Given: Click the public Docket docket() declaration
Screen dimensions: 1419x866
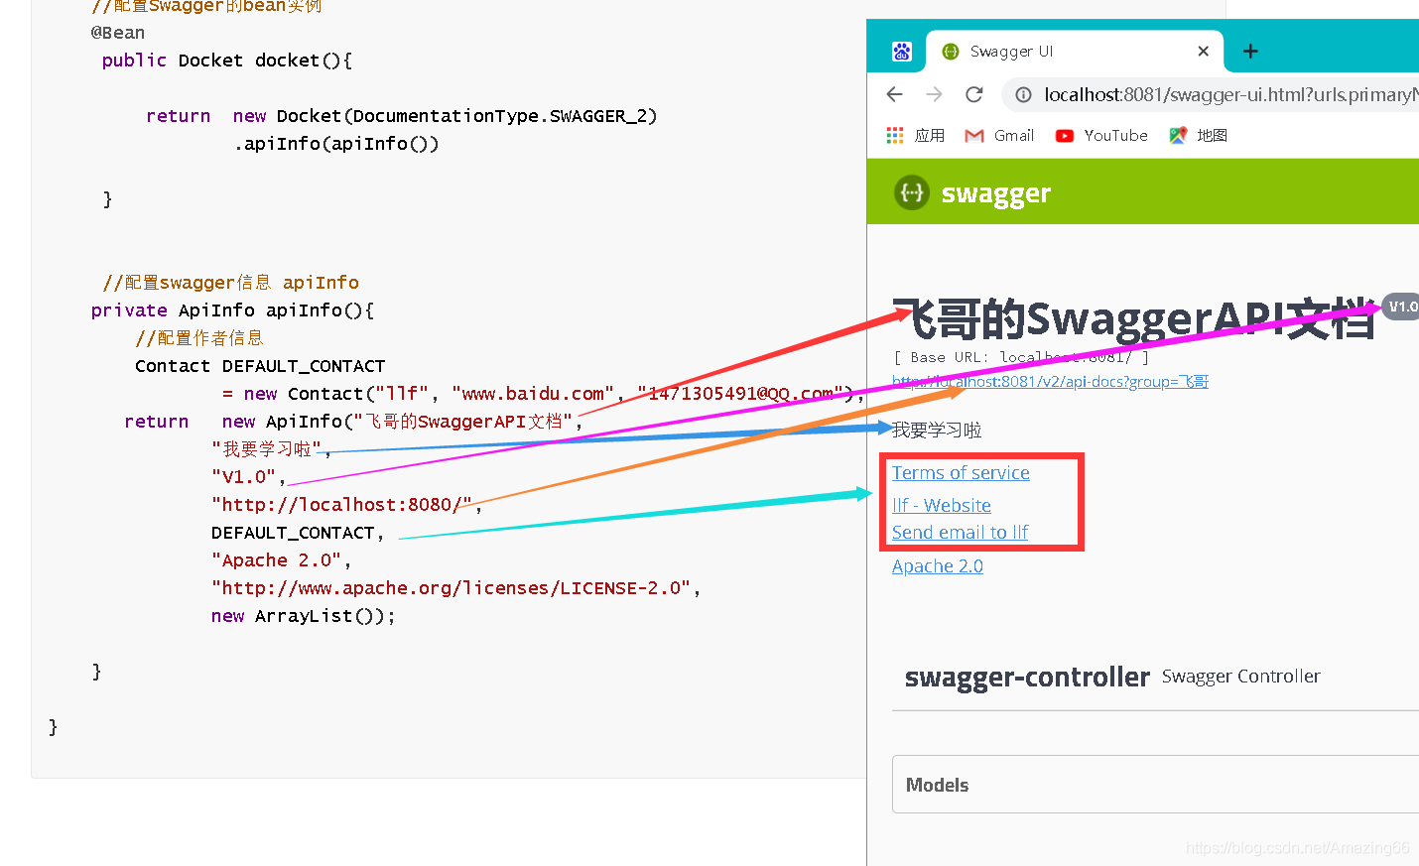Looking at the screenshot, I should [x=227, y=61].
